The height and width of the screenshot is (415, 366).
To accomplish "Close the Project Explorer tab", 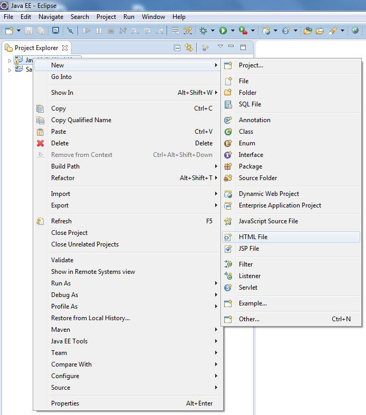I will click(x=65, y=48).
